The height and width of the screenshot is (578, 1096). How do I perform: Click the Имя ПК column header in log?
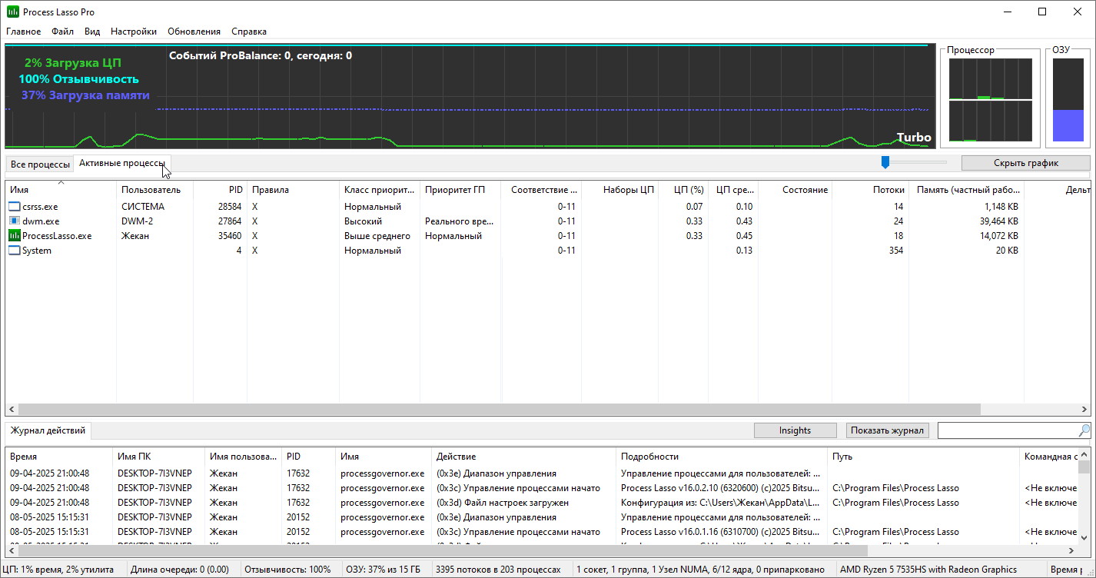pyautogui.click(x=158, y=457)
